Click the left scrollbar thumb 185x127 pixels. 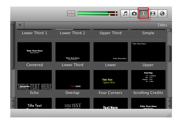click(x=13, y=46)
